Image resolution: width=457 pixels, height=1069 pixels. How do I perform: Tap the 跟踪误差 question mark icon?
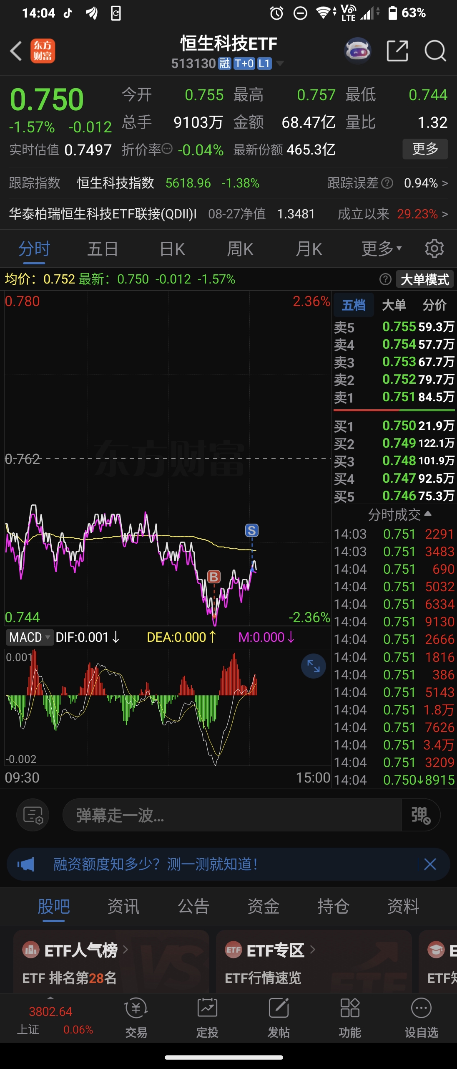pos(387,183)
